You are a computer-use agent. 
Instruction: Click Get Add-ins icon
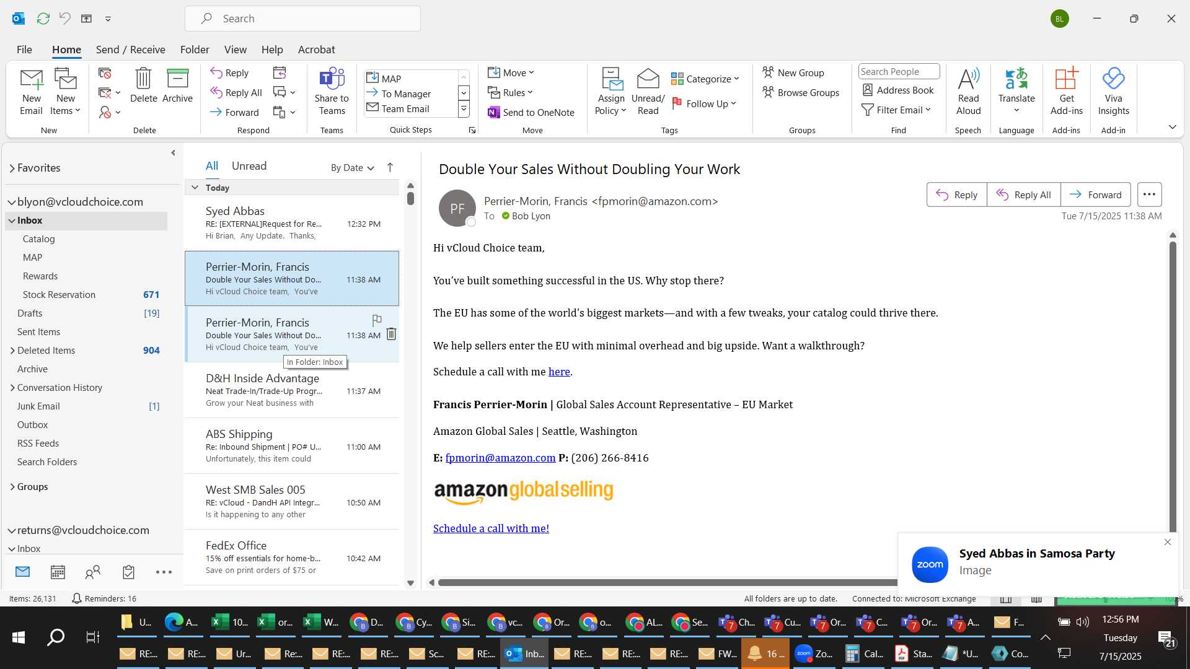tap(1066, 92)
